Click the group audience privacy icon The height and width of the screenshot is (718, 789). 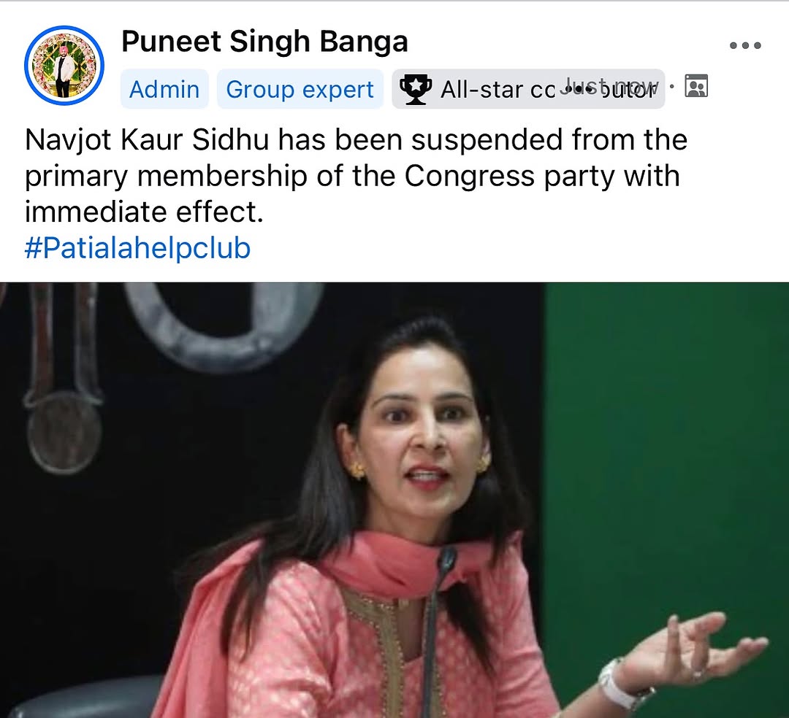click(697, 86)
